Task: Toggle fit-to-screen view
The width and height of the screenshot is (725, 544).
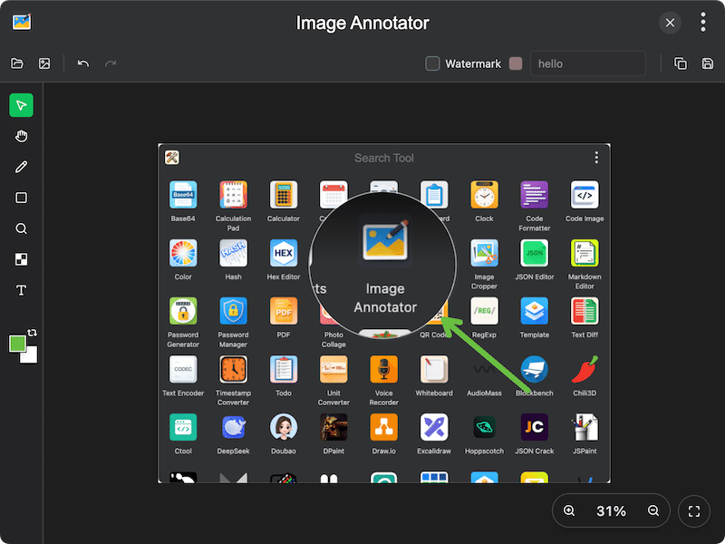Action: coord(694,511)
